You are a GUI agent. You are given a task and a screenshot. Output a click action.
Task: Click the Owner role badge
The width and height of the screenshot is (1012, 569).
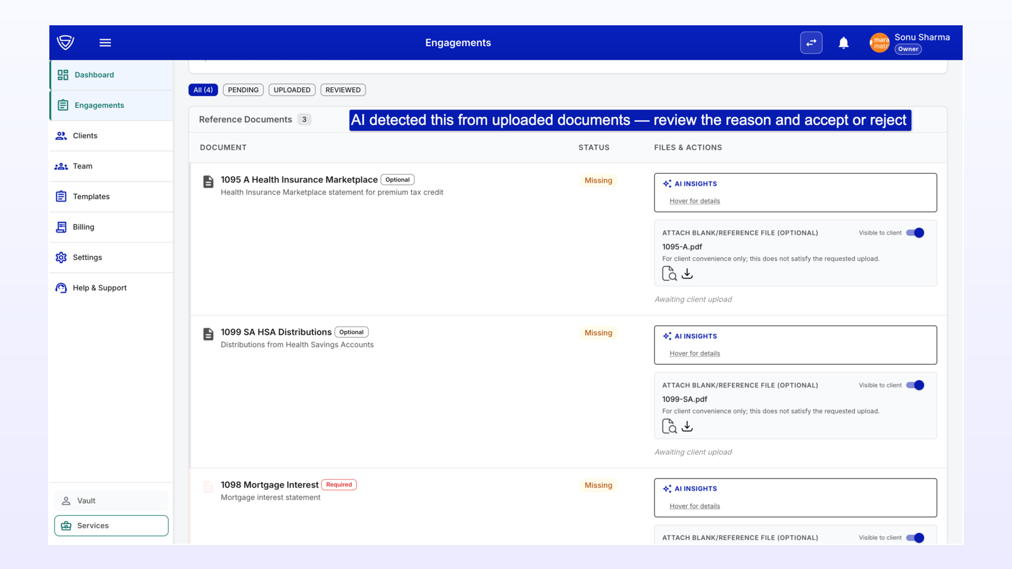pos(908,49)
